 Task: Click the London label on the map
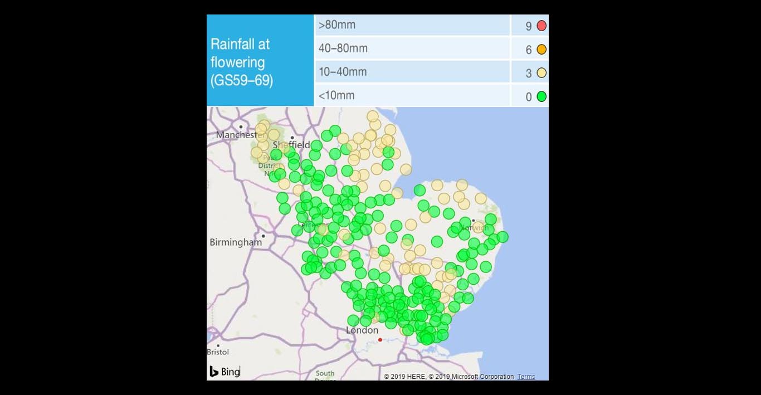[x=362, y=330]
